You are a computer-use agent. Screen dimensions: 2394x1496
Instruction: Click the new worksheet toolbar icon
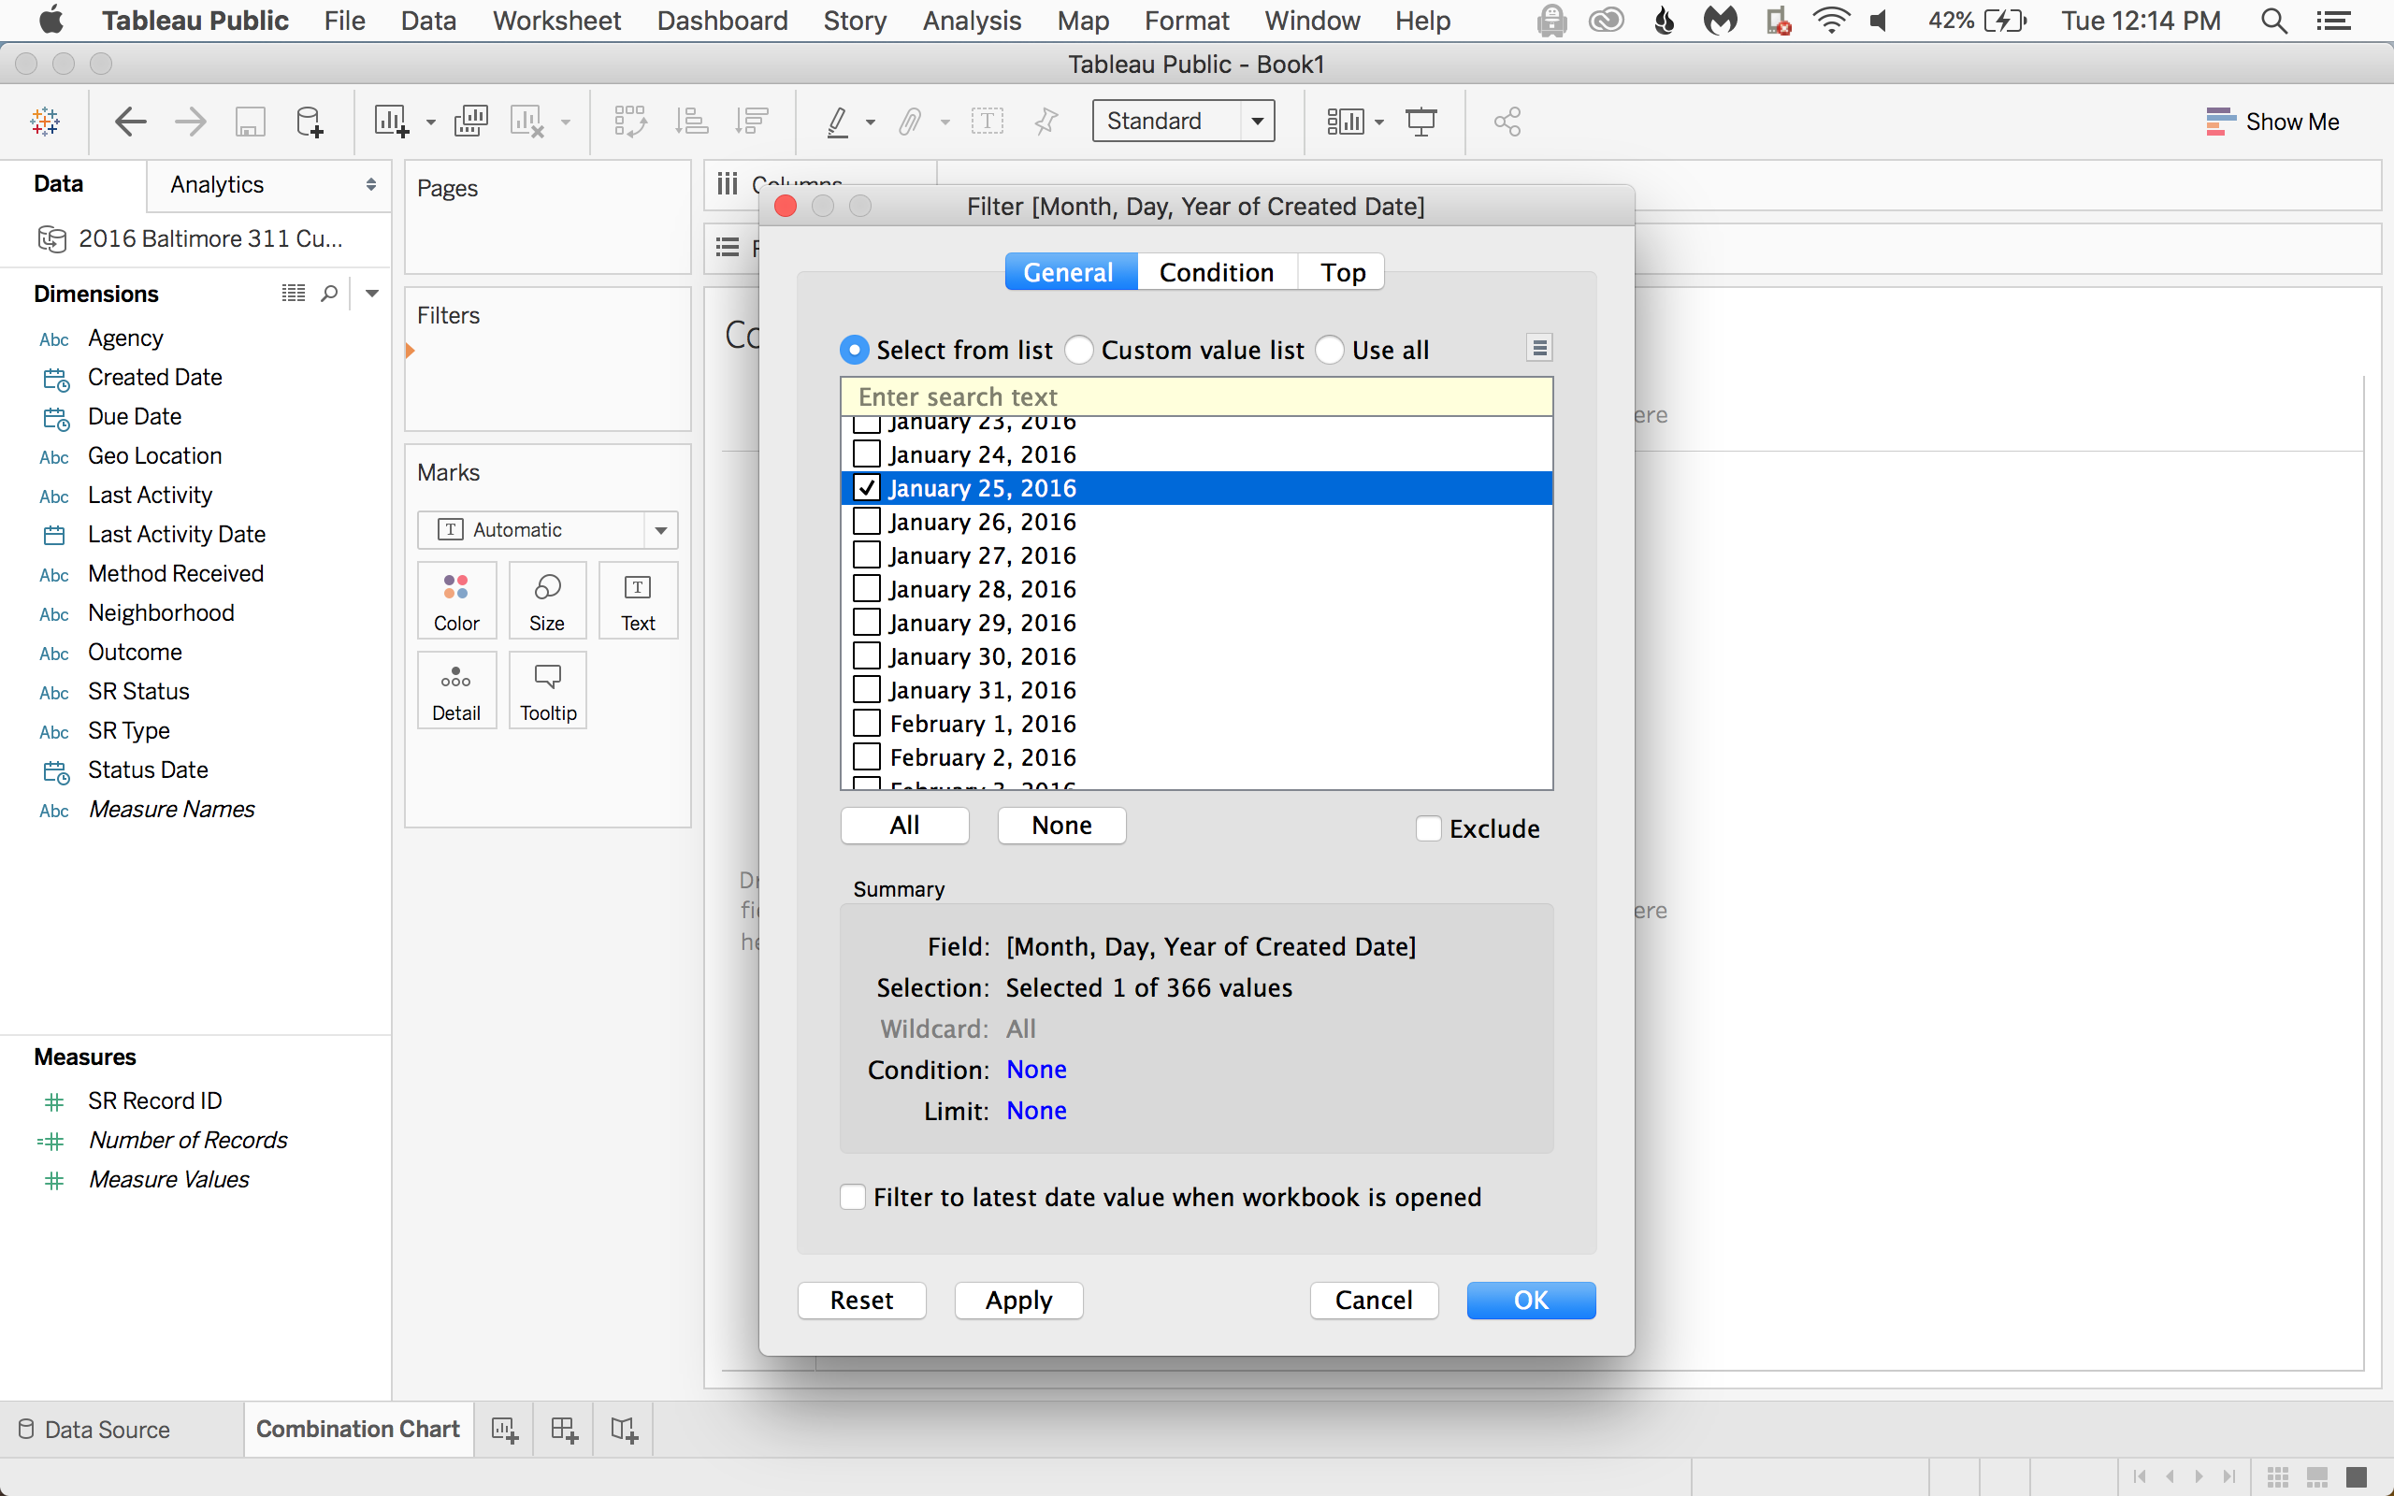click(x=391, y=122)
